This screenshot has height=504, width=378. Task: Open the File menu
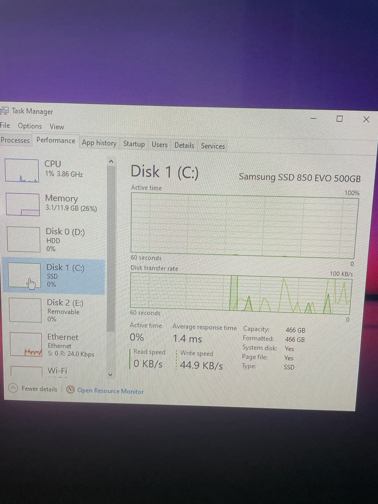5,125
